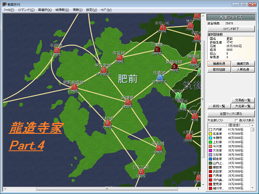This screenshot has height=194, width=259.
Task: Open the 大名家一覧 list
Action: 243,106
